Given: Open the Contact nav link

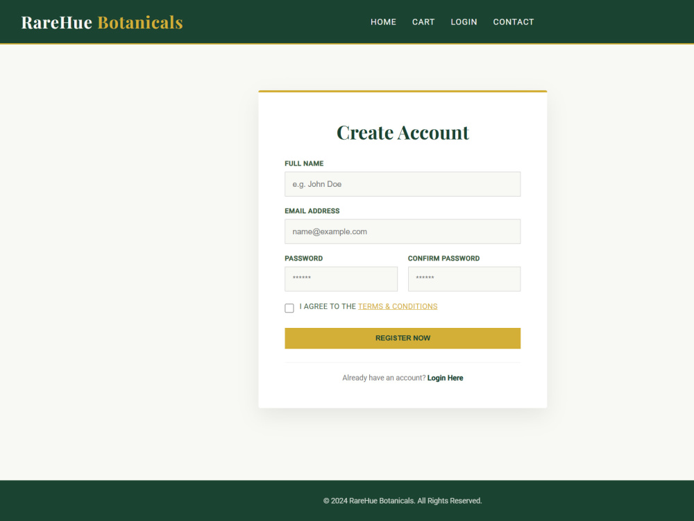Looking at the screenshot, I should point(514,22).
